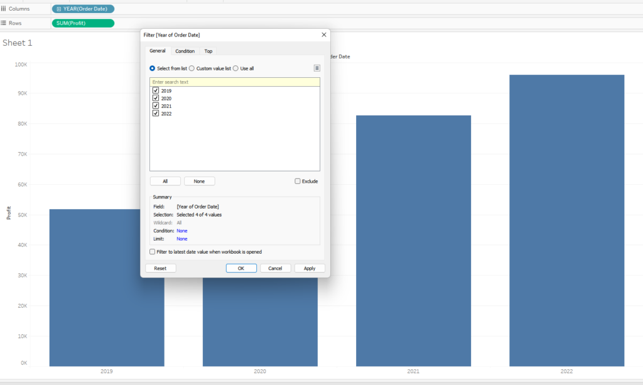Uncheck the 2019 checkbox
This screenshot has height=385, width=643.
tap(156, 90)
